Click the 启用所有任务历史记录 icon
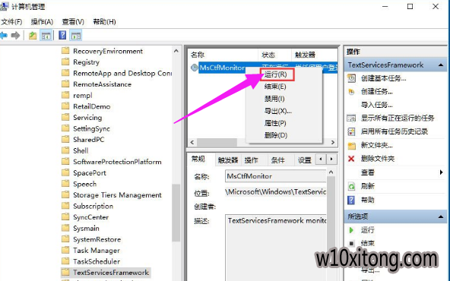Screen dimensions: 450x281 351,131
